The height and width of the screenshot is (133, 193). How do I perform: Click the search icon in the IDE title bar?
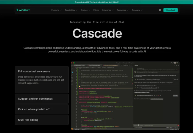pyautogui.click(x=171, y=63)
